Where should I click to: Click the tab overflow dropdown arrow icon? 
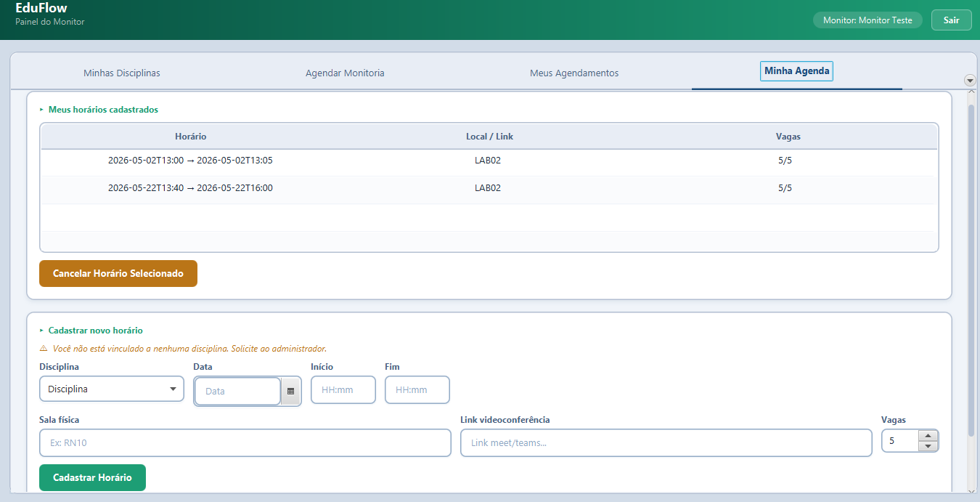click(969, 80)
